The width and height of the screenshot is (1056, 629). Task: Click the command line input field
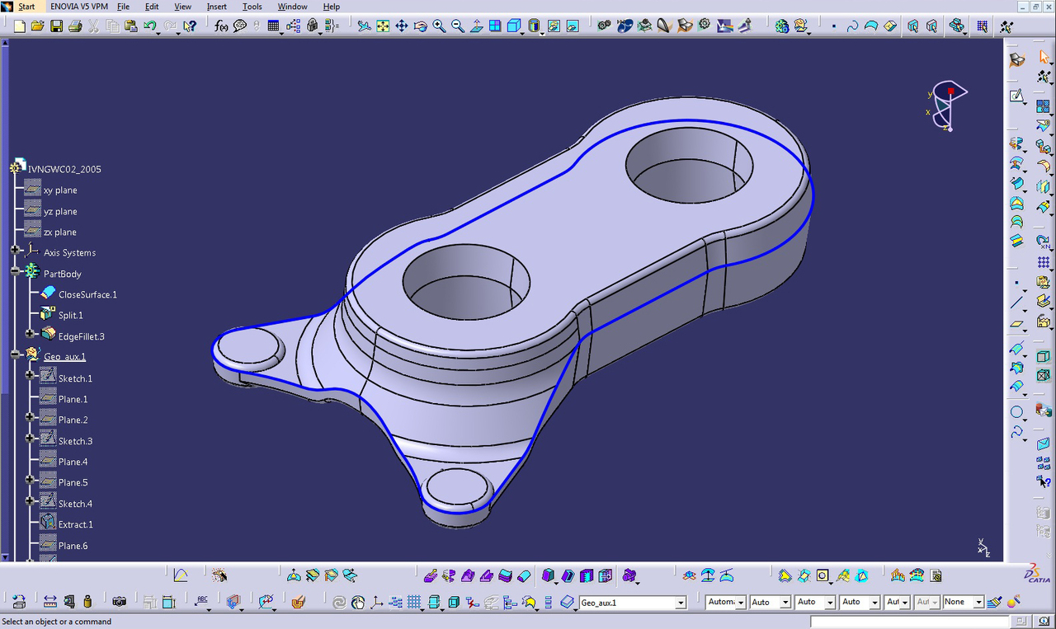(910, 622)
